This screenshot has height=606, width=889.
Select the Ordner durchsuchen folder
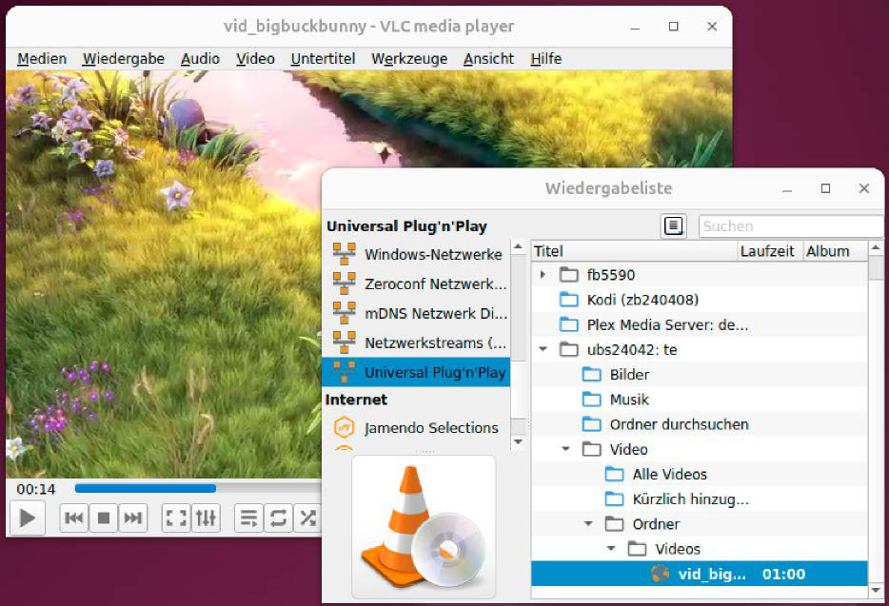click(700, 424)
